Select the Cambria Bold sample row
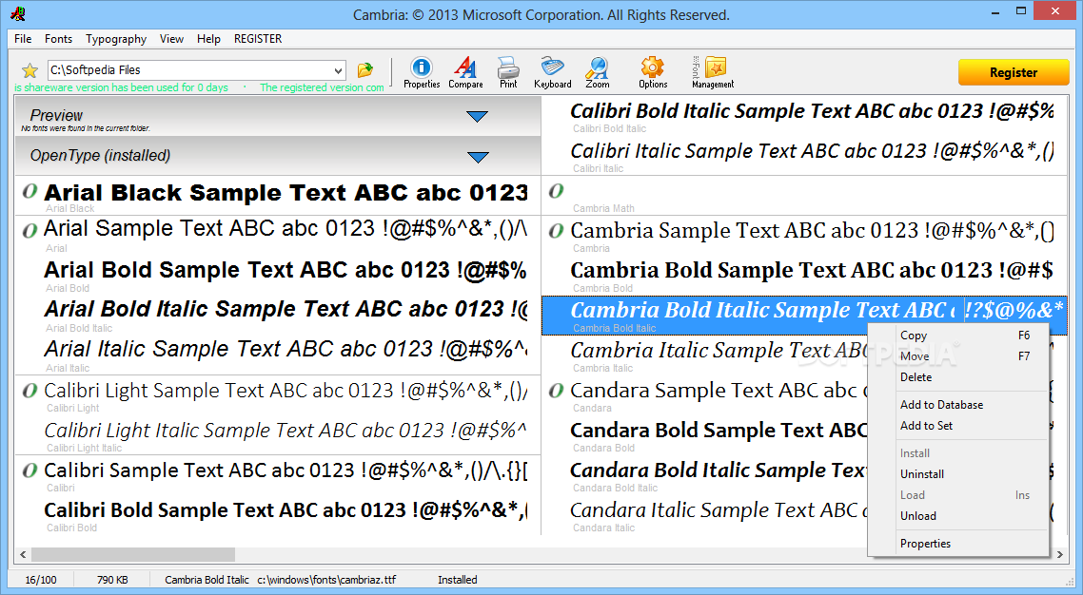The width and height of the screenshot is (1083, 595). click(805, 275)
